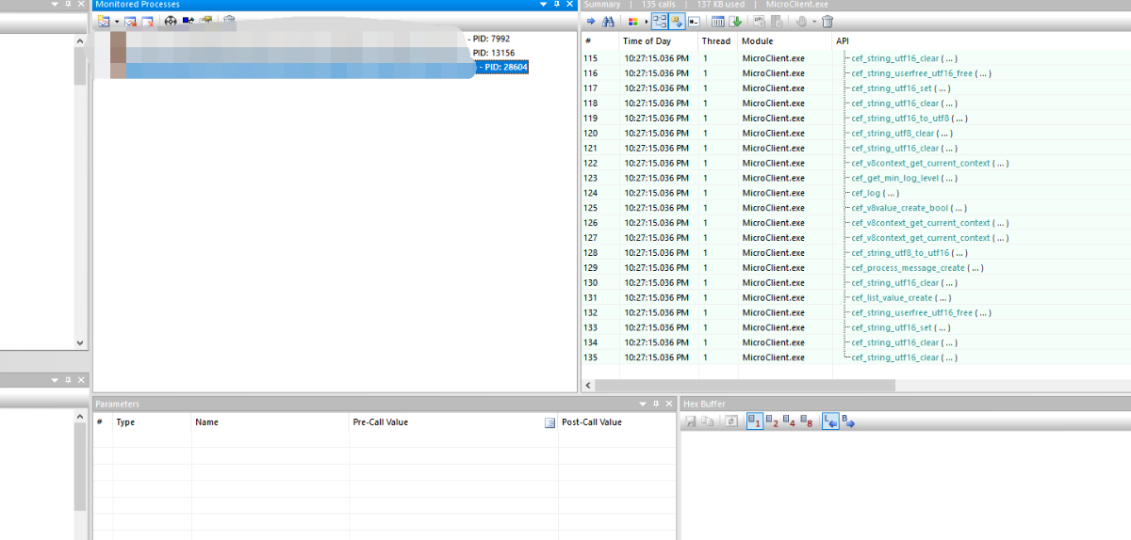Open the Parameters panel options dropdown arrow
Image resolution: width=1131 pixels, height=540 pixels.
[644, 404]
